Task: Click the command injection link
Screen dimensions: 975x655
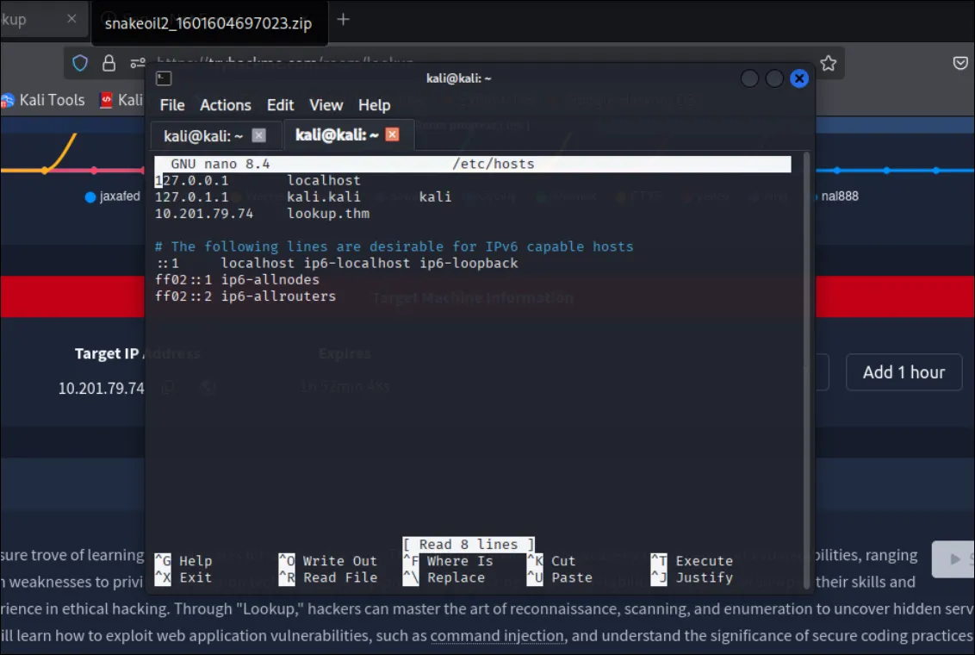Action: (x=497, y=635)
